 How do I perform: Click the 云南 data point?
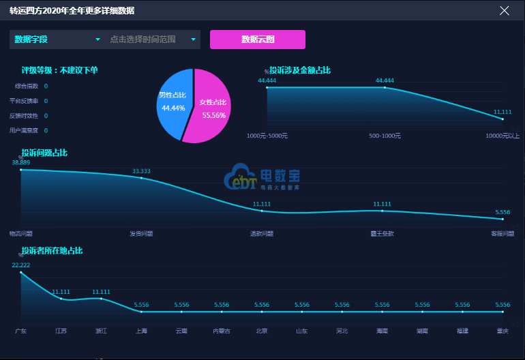(181, 312)
